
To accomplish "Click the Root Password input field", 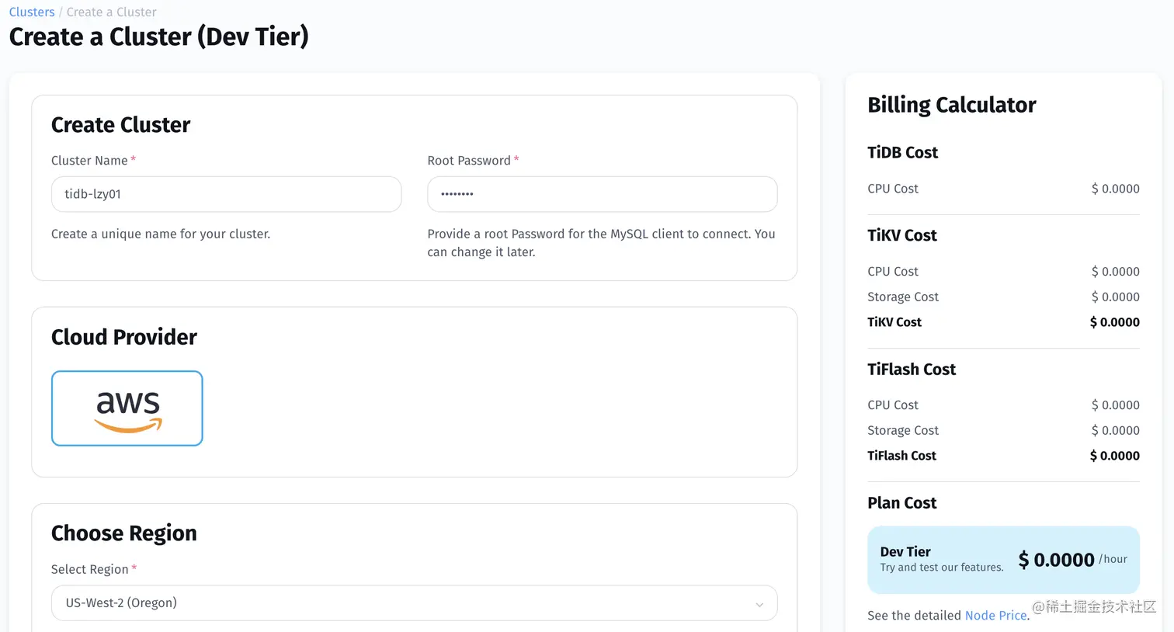I will pos(602,194).
